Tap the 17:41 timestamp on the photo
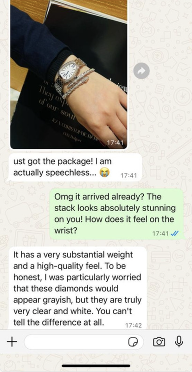Image resolution: width=192 pixels, height=372 pixels. coord(114,143)
